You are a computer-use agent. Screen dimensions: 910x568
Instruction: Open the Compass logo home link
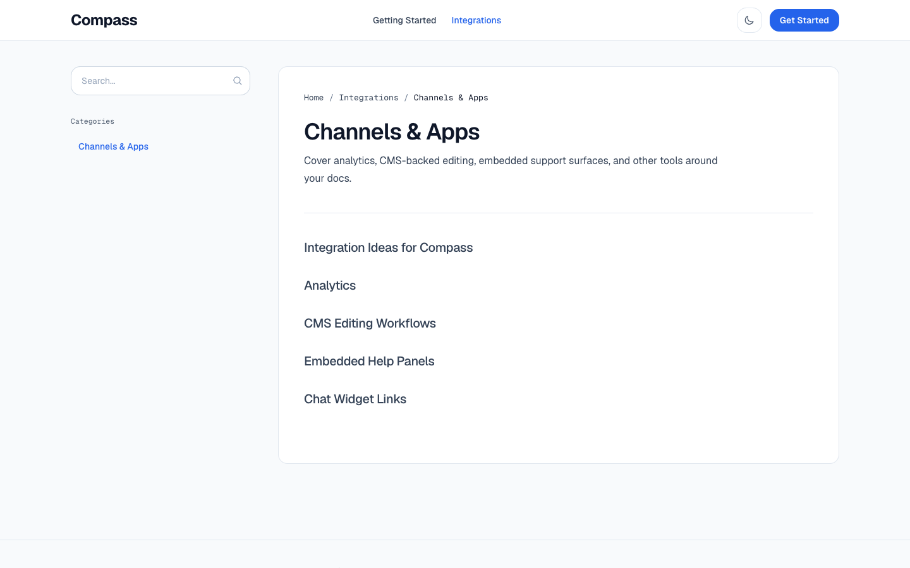coord(104,20)
